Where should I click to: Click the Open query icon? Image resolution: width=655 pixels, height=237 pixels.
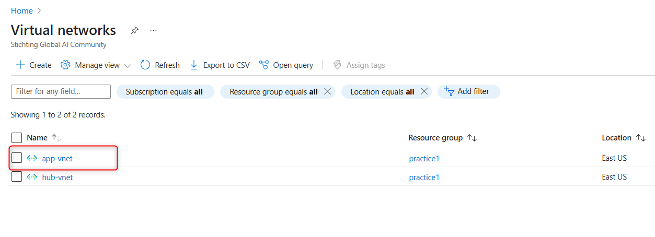pyautogui.click(x=264, y=65)
